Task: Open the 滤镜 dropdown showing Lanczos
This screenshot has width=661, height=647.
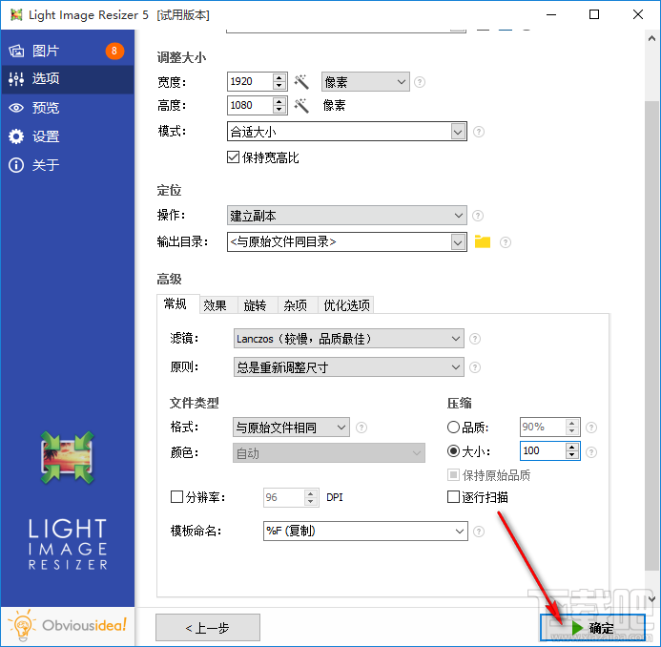Action: pyautogui.click(x=349, y=339)
